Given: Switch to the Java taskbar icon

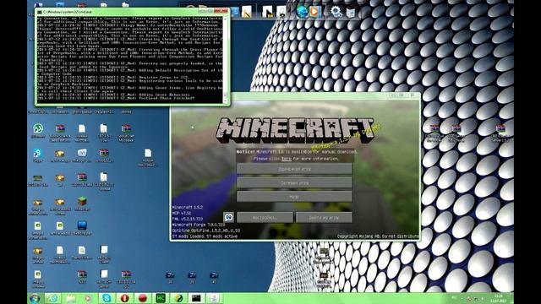Looking at the screenshot, I should [x=214, y=298].
